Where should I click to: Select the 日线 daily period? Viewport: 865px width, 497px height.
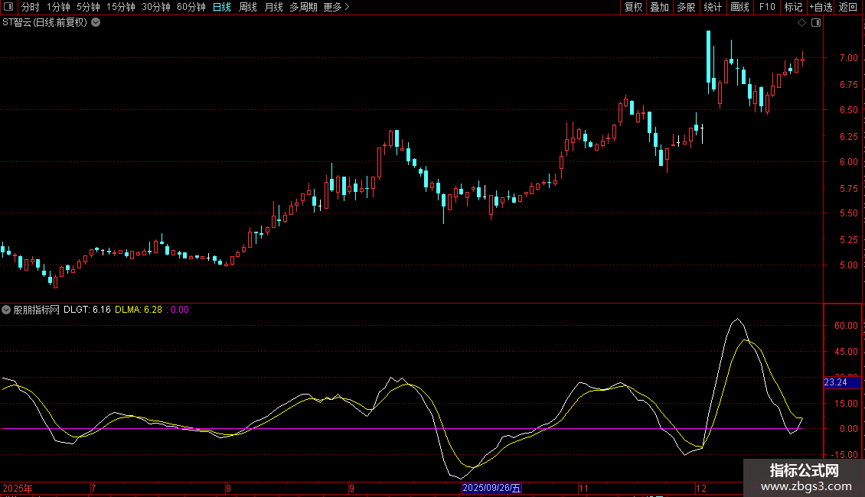[x=222, y=7]
